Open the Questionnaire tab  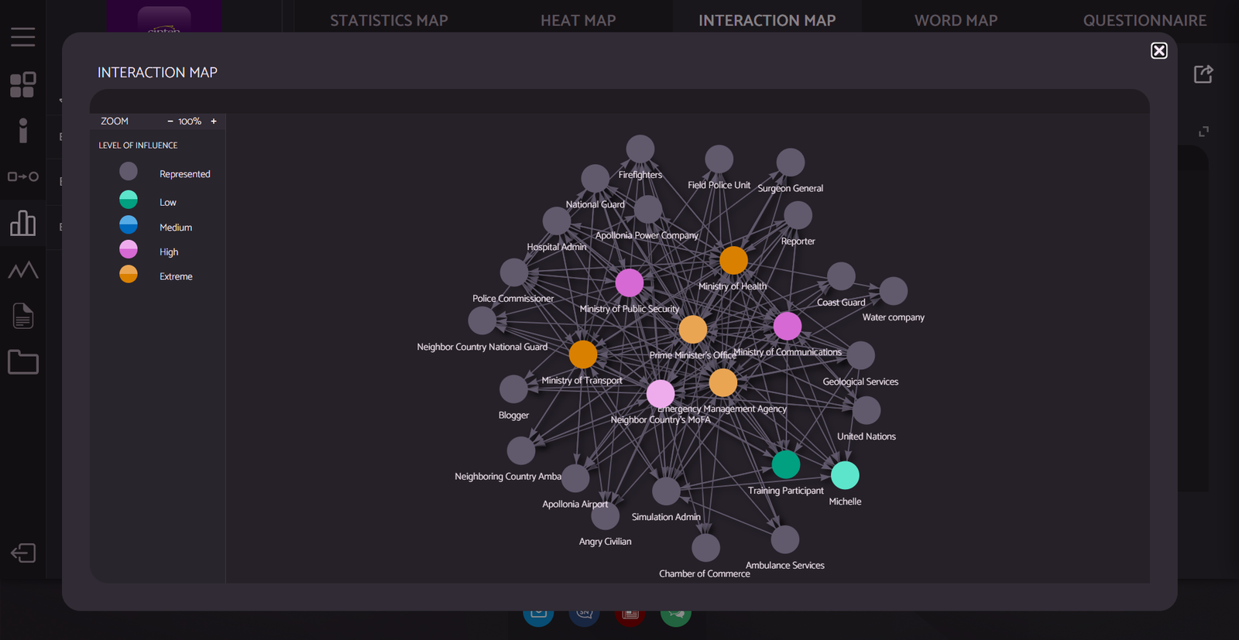click(1145, 21)
